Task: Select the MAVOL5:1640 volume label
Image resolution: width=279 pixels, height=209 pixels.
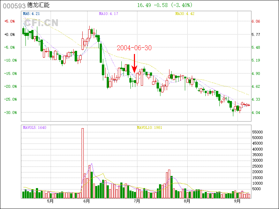Action: click(35, 127)
